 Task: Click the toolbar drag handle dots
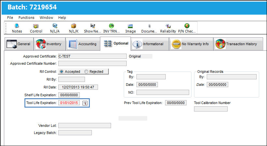[6, 28]
